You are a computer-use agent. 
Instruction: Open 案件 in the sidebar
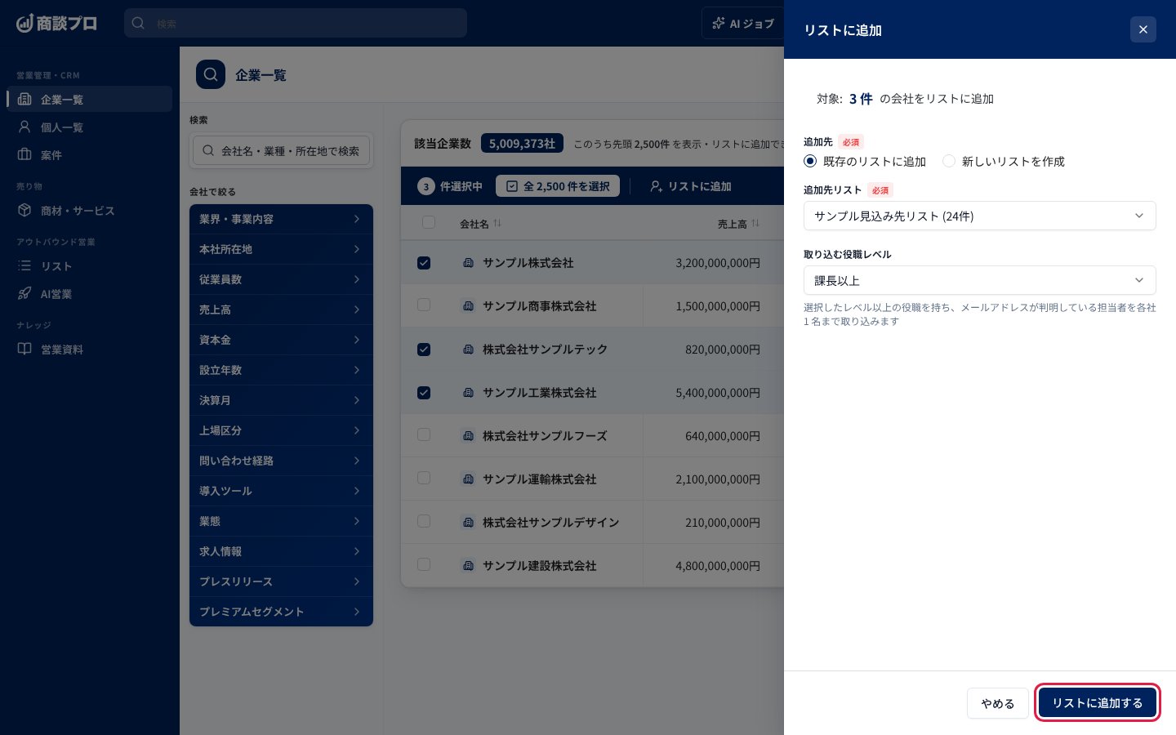[x=90, y=154]
